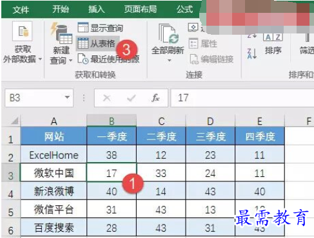Select column F header
Screen dimensions: 314x238
coord(300,121)
